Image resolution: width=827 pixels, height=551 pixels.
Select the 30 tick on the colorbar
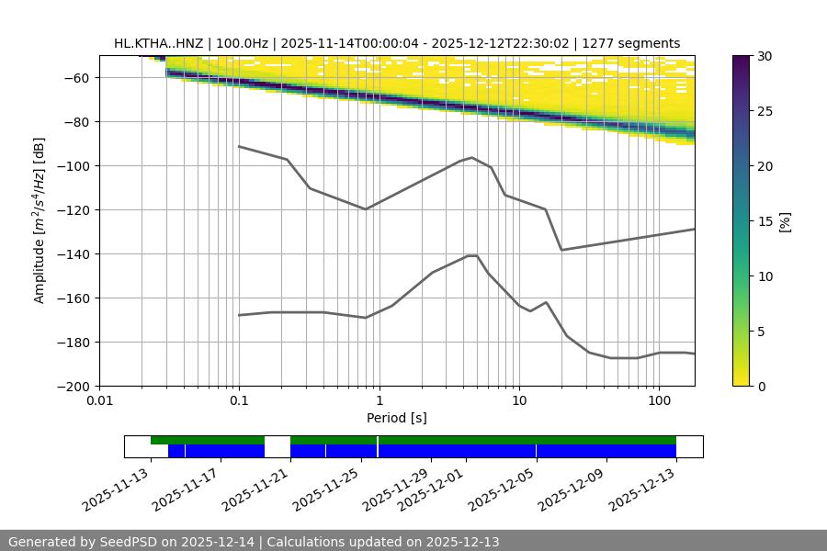tap(766, 56)
